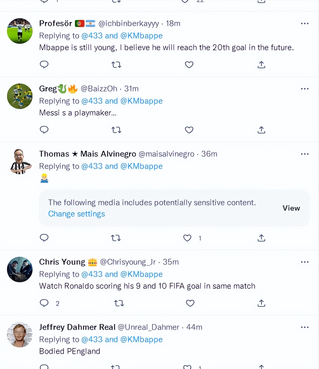The height and width of the screenshot is (369, 319).
Task: View the potentially sensitive media
Action: coord(291,208)
